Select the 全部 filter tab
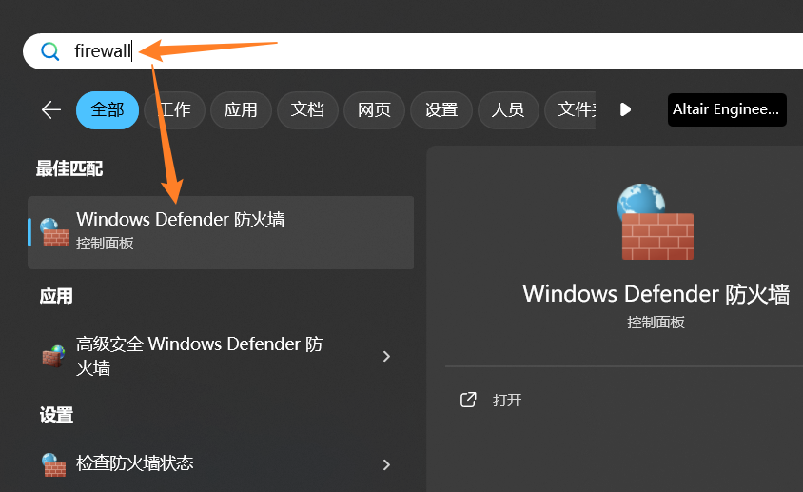The width and height of the screenshot is (803, 492). click(108, 109)
